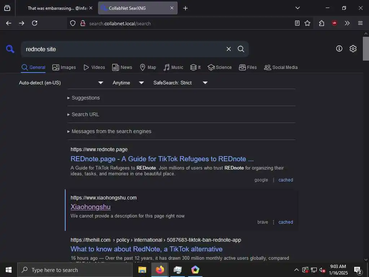Image resolution: width=369 pixels, height=277 pixels.
Task: Open cached copy of REDnote.page result
Action: pyautogui.click(x=286, y=180)
